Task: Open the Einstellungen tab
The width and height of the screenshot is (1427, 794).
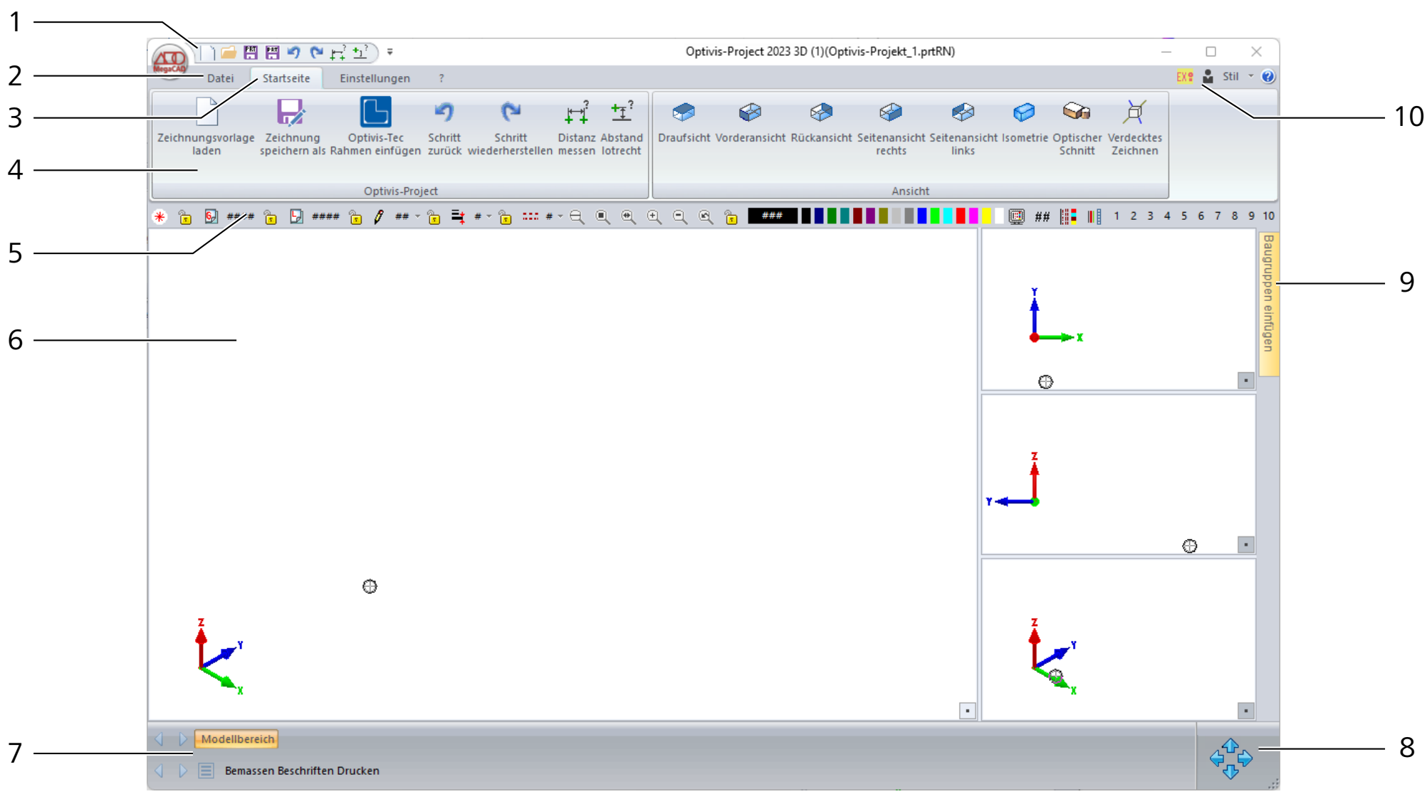Action: (375, 78)
